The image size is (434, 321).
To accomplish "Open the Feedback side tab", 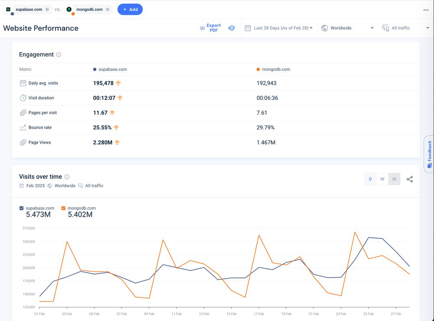I will (429, 154).
